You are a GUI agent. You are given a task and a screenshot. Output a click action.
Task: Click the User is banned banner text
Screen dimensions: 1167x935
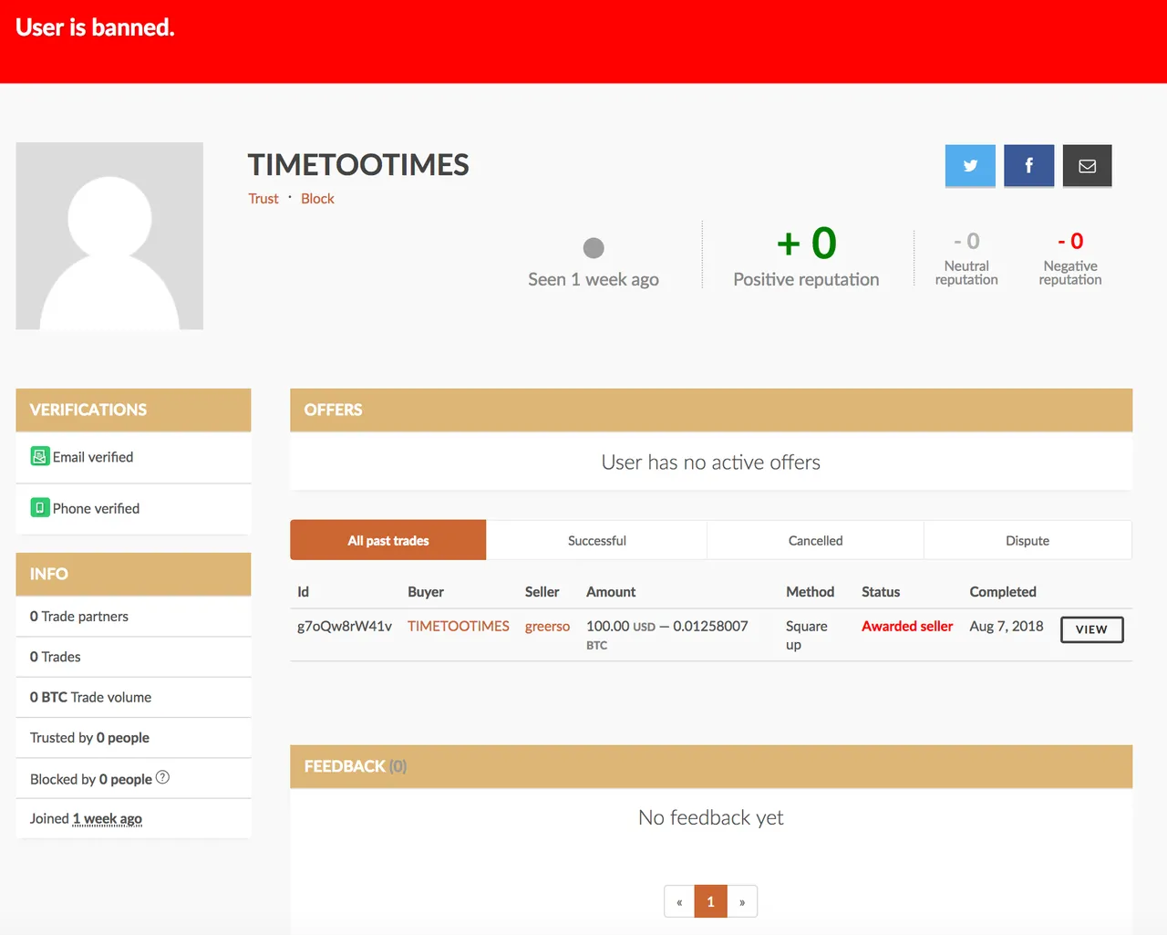click(95, 27)
